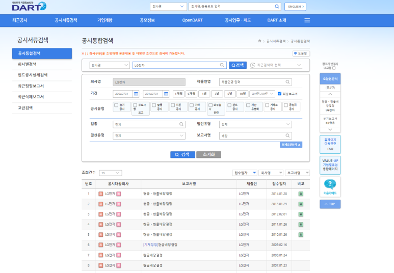
Task: Click the green 비고 icon for 2013.01.29 row
Action: pos(301,204)
